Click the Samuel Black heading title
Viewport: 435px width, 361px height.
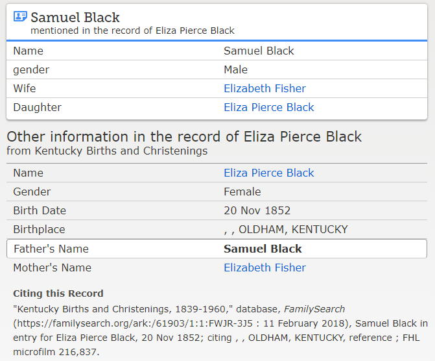tap(75, 18)
